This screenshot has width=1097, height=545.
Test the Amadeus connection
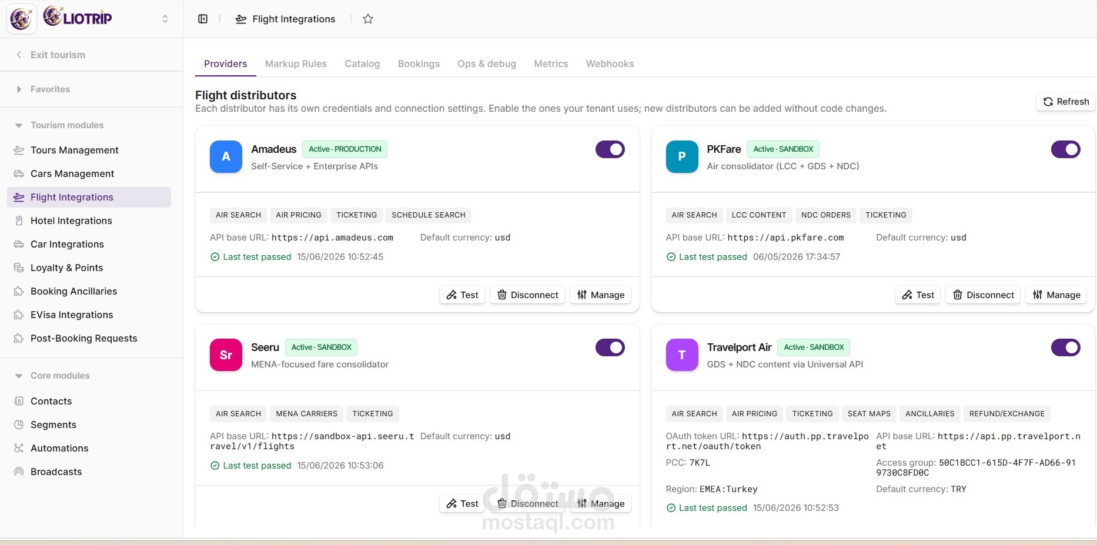pos(462,295)
